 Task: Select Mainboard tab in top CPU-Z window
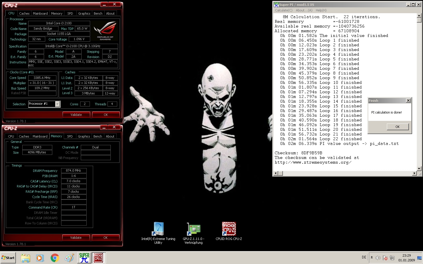pyautogui.click(x=40, y=13)
